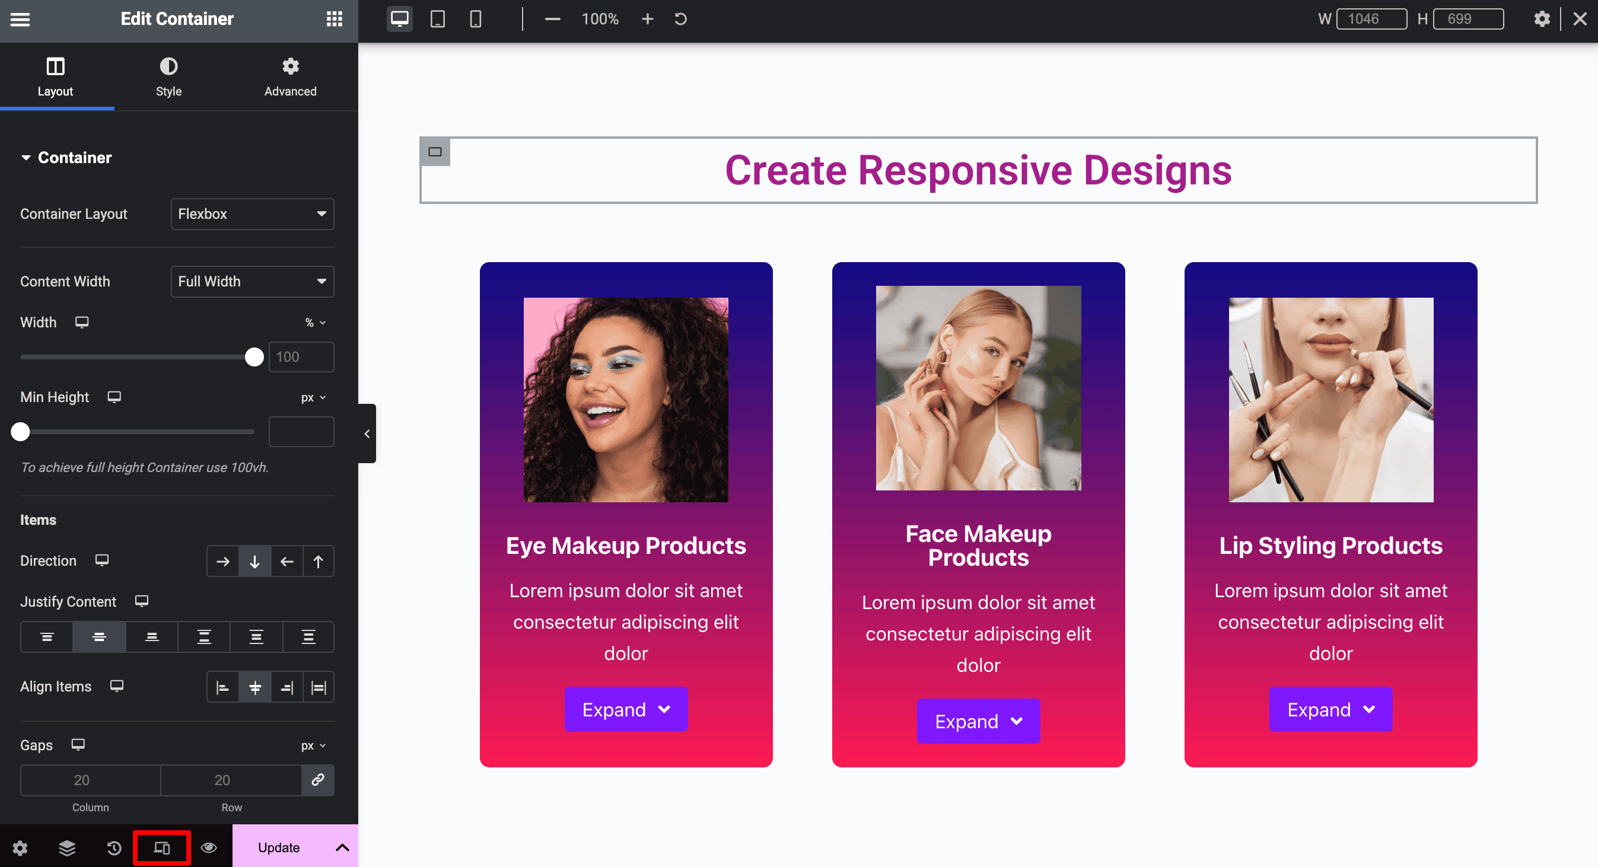Switch to desktop preview mode
1598x867 pixels.
point(400,19)
